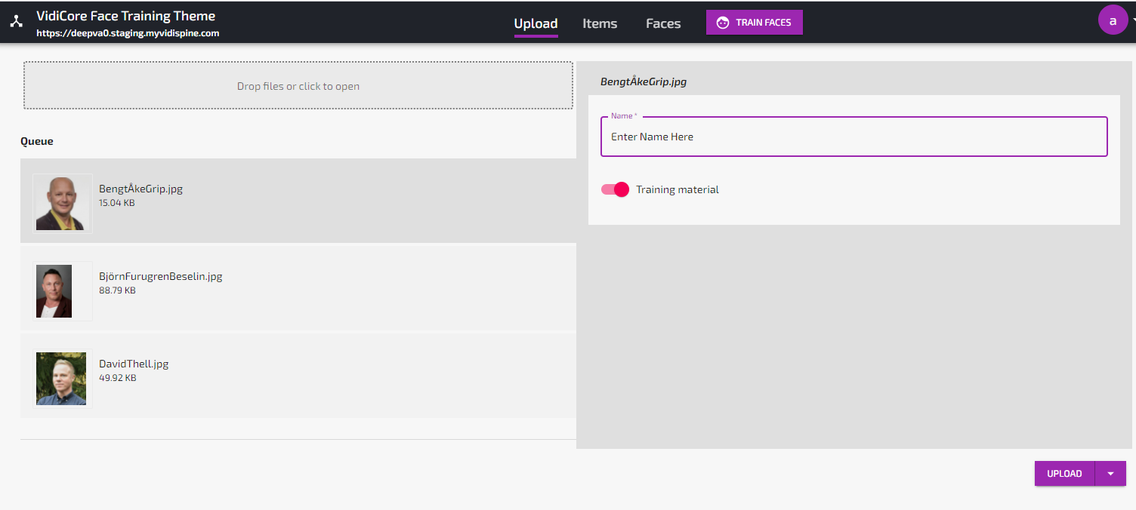Select the DavidThell.jpg portrait thumbnail
Viewport: 1136px width, 510px height.
pos(61,379)
